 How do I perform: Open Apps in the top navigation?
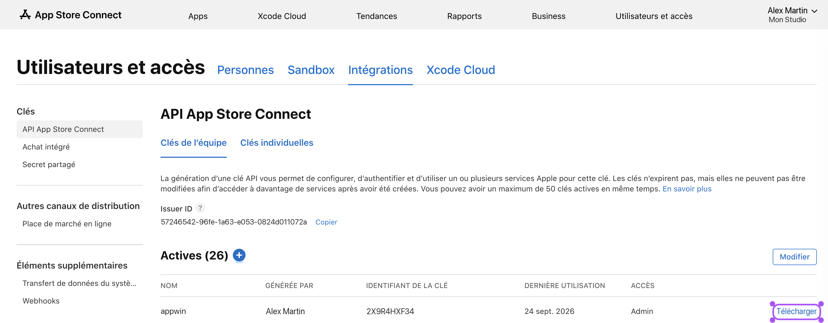click(x=198, y=16)
